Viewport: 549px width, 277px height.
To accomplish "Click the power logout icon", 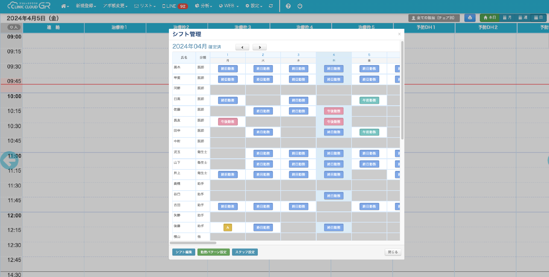I will tap(300, 6).
